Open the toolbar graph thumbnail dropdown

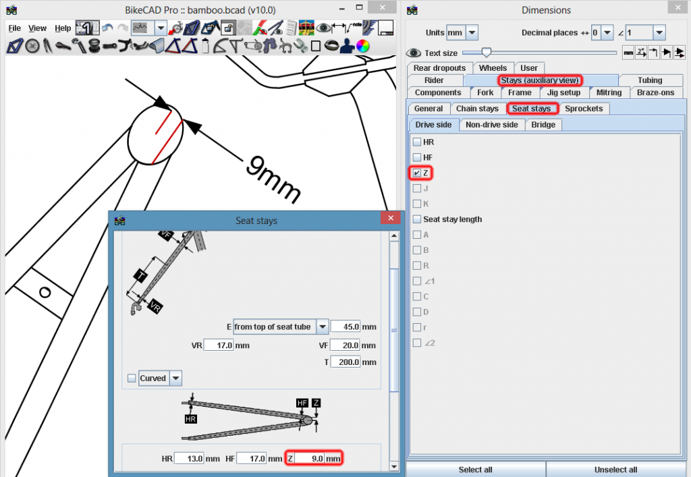click(161, 28)
